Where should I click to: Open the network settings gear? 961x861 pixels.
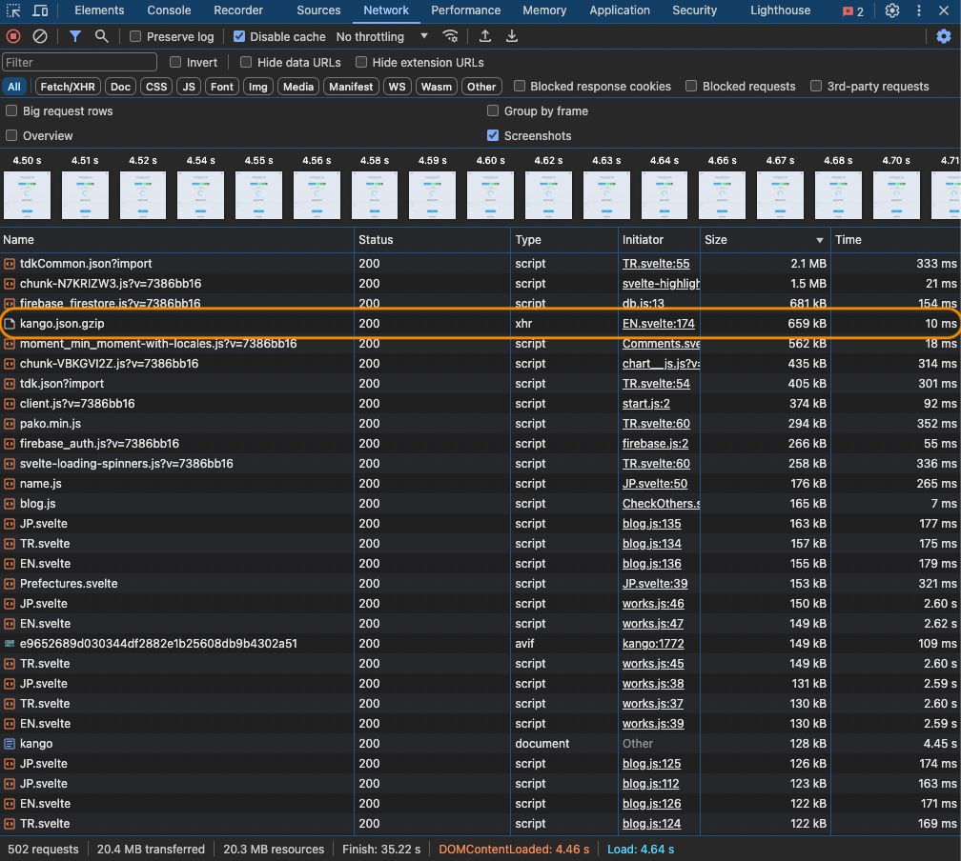946,35
